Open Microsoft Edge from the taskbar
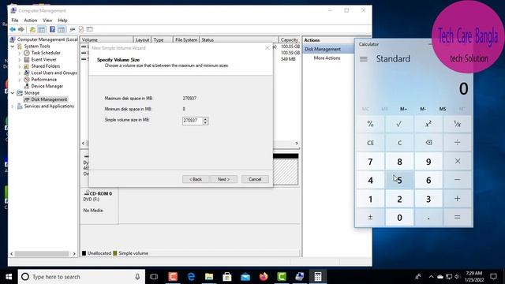 191,277
